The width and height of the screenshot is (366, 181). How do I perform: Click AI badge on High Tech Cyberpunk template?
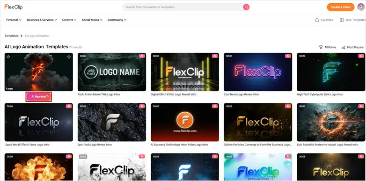point(361,56)
